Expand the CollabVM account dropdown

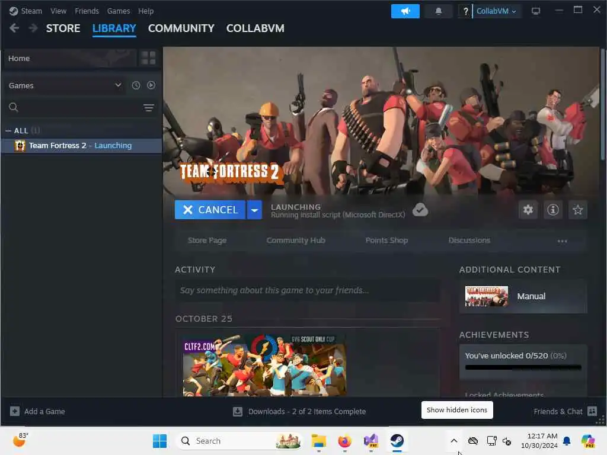pyautogui.click(x=496, y=11)
